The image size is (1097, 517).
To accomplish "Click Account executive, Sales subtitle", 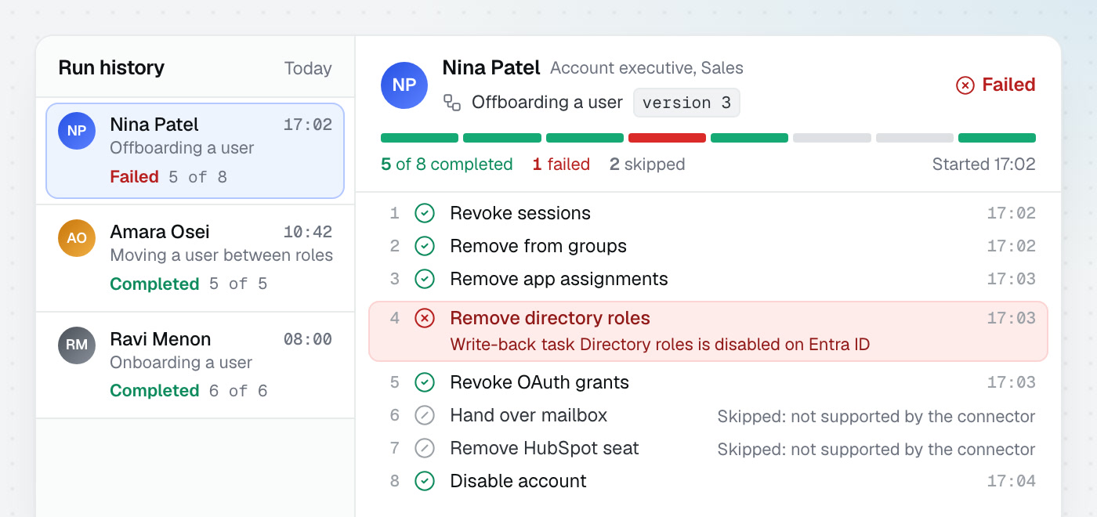I will [x=646, y=68].
